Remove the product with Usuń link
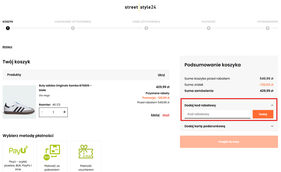The image size is (281, 172). tap(166, 115)
